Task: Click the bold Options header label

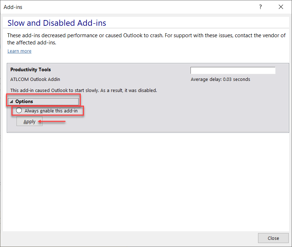Action: (x=24, y=102)
